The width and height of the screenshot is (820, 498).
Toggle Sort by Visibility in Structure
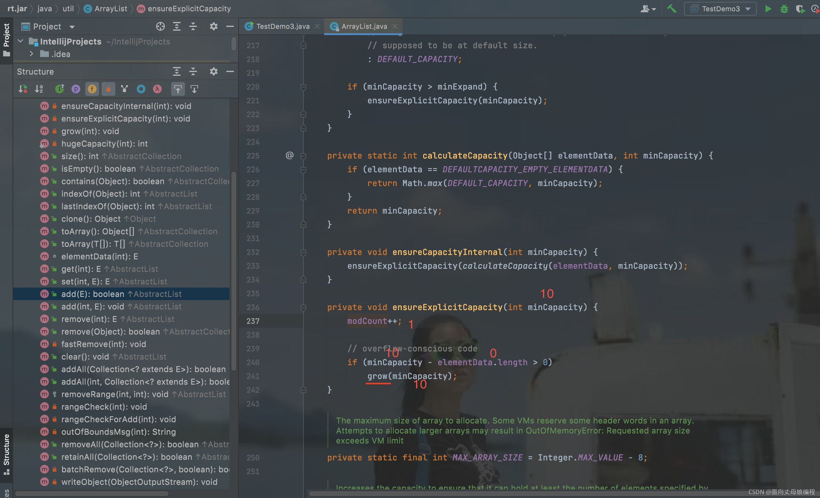(x=23, y=89)
